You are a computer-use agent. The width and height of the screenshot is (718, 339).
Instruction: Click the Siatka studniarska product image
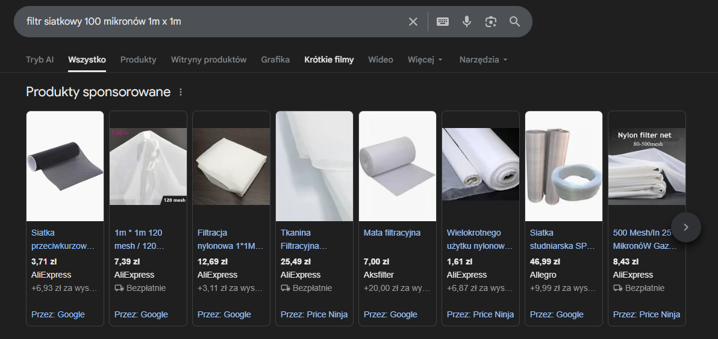(x=564, y=166)
